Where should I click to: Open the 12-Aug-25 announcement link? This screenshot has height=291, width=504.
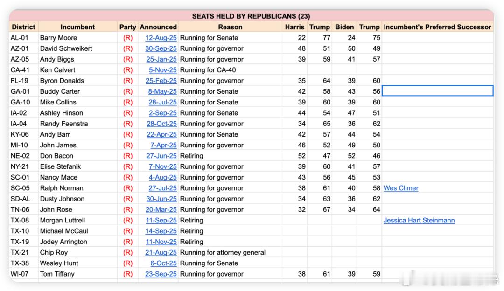(x=161, y=38)
